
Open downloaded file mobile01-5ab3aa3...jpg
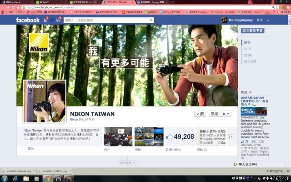click(x=17, y=171)
